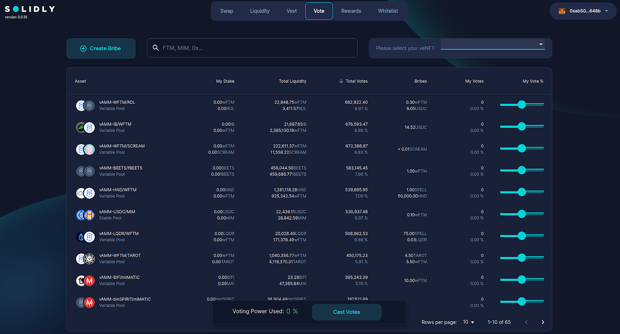Adjust the vote slider for vAMM-WFTM/RDL

pos(522,105)
